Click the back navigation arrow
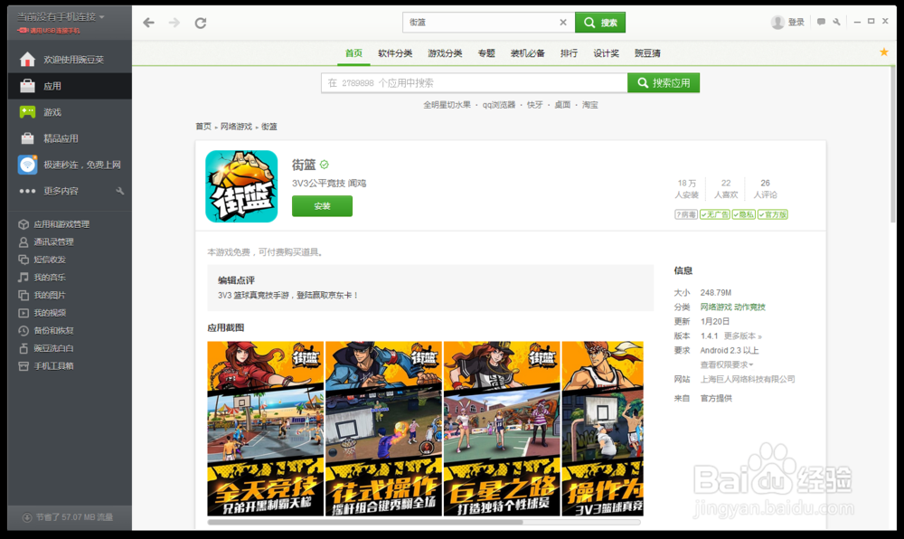The image size is (904, 539). click(x=147, y=23)
